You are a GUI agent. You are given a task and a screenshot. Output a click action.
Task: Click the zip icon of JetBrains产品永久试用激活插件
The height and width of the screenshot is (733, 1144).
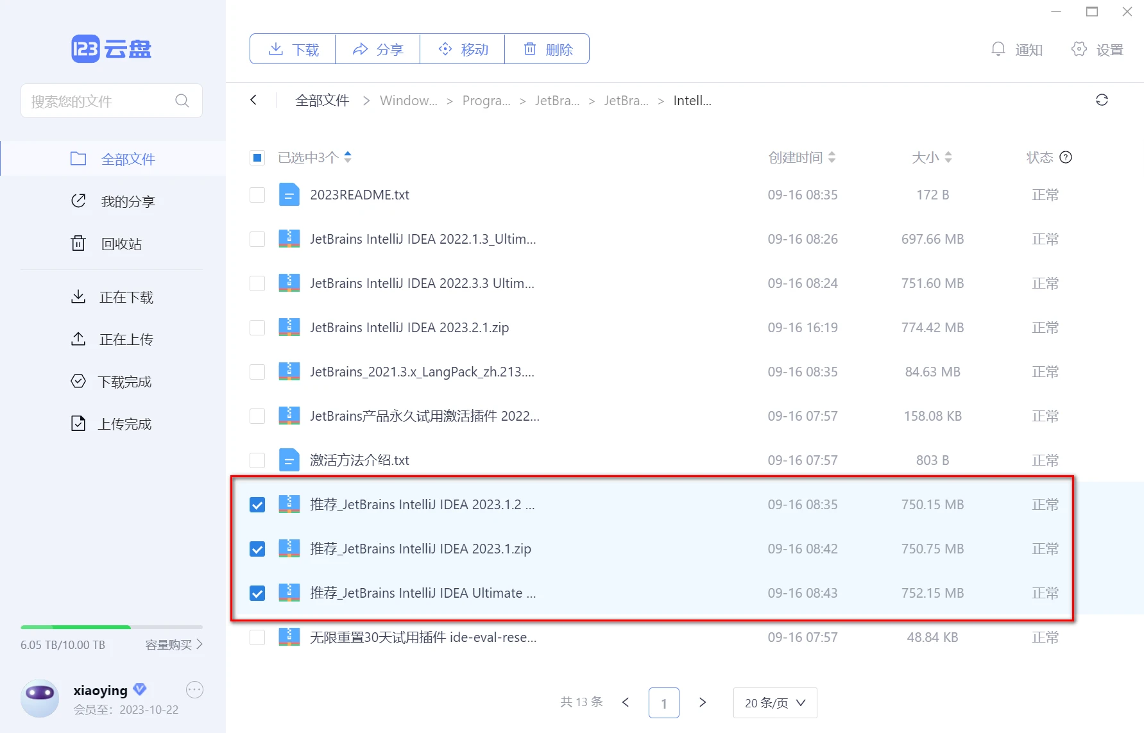(x=289, y=416)
